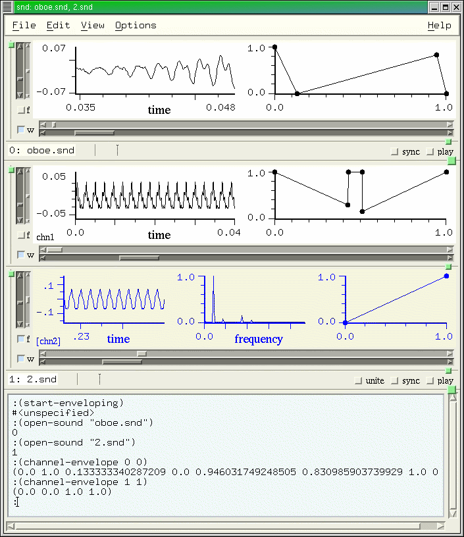Open the window menu icon in title bar

6,7
